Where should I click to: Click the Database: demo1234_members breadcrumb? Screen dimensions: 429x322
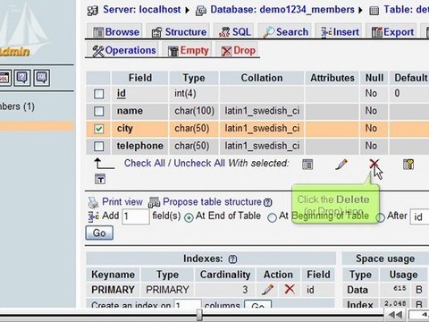pyautogui.click(x=282, y=10)
